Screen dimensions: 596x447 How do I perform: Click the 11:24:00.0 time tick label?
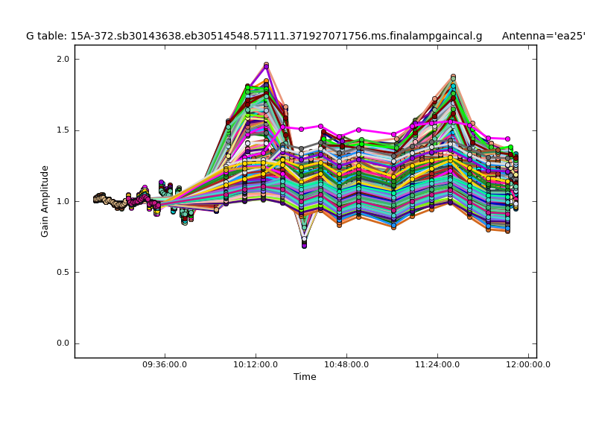coord(437,364)
